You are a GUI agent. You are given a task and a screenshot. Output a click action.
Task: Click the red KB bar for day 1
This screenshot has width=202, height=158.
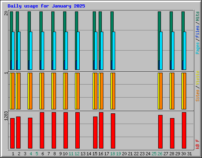pos(12,133)
